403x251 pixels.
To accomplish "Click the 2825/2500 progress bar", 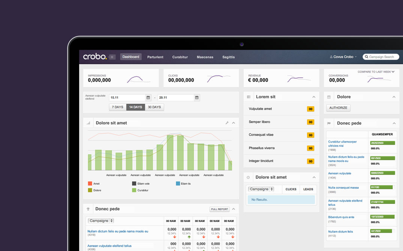I will click(x=382, y=143).
